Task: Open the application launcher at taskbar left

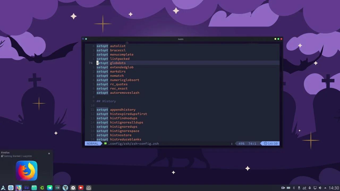Action: [3, 188]
